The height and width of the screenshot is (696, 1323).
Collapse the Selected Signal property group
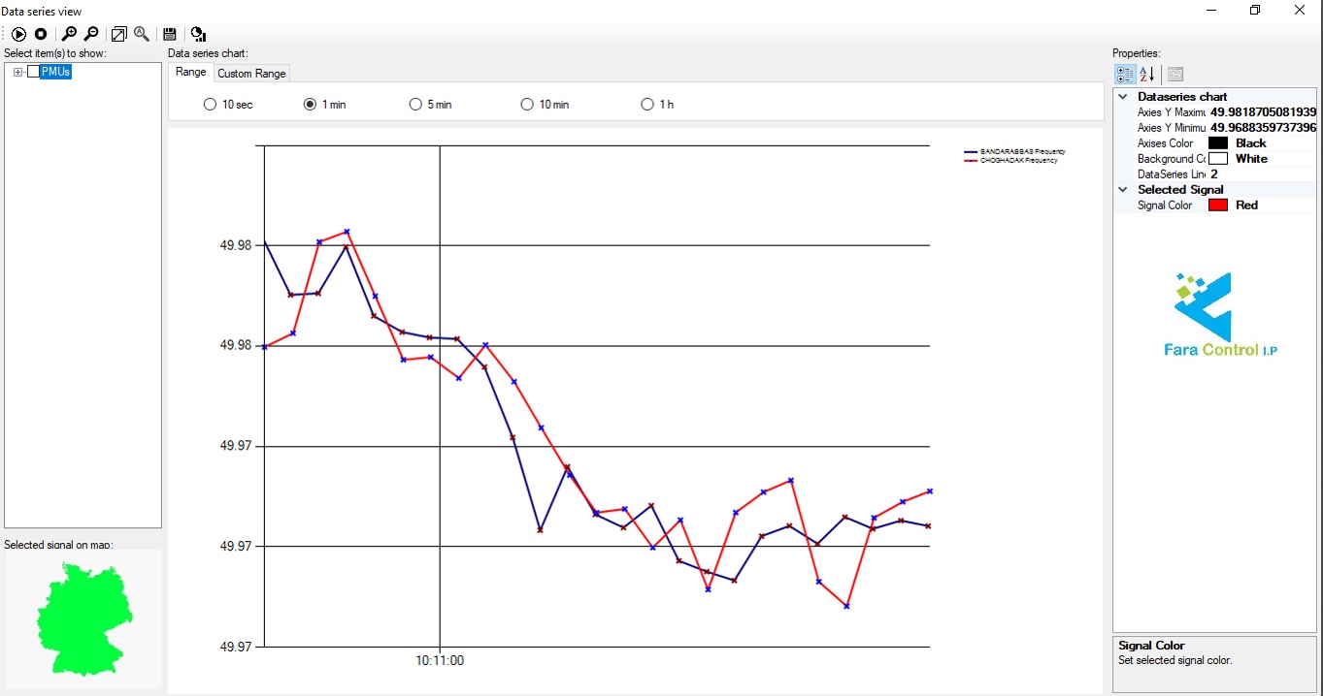(x=1124, y=190)
